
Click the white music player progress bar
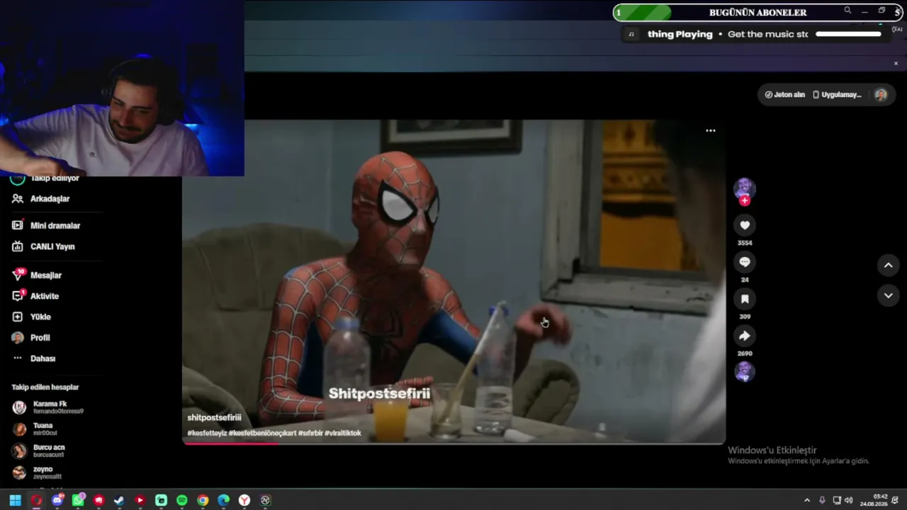click(848, 34)
